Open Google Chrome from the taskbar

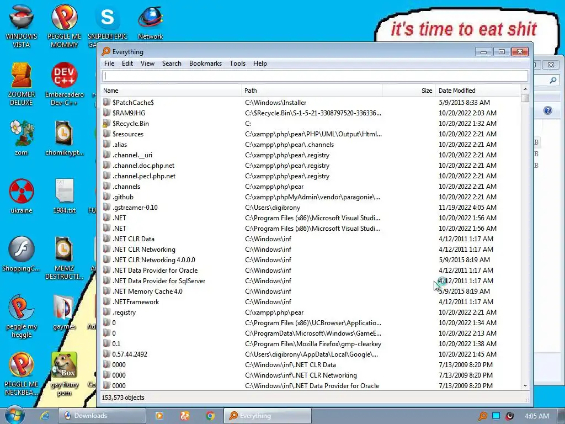[x=210, y=416]
